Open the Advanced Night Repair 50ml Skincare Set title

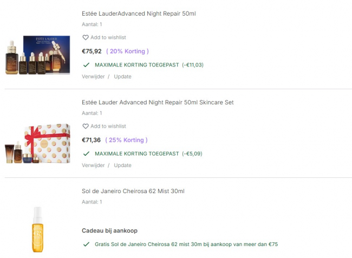tap(158, 102)
